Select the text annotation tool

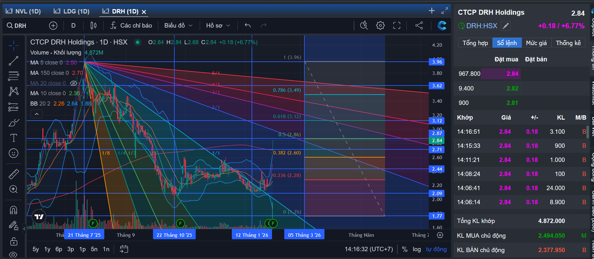(14, 138)
